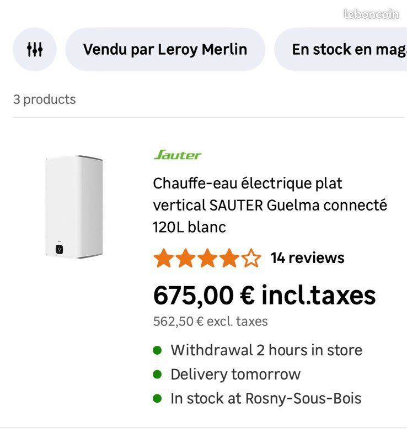Click the green in-stock indicator for Rosny-Sous-Bois
The image size is (407, 442).
click(x=158, y=398)
